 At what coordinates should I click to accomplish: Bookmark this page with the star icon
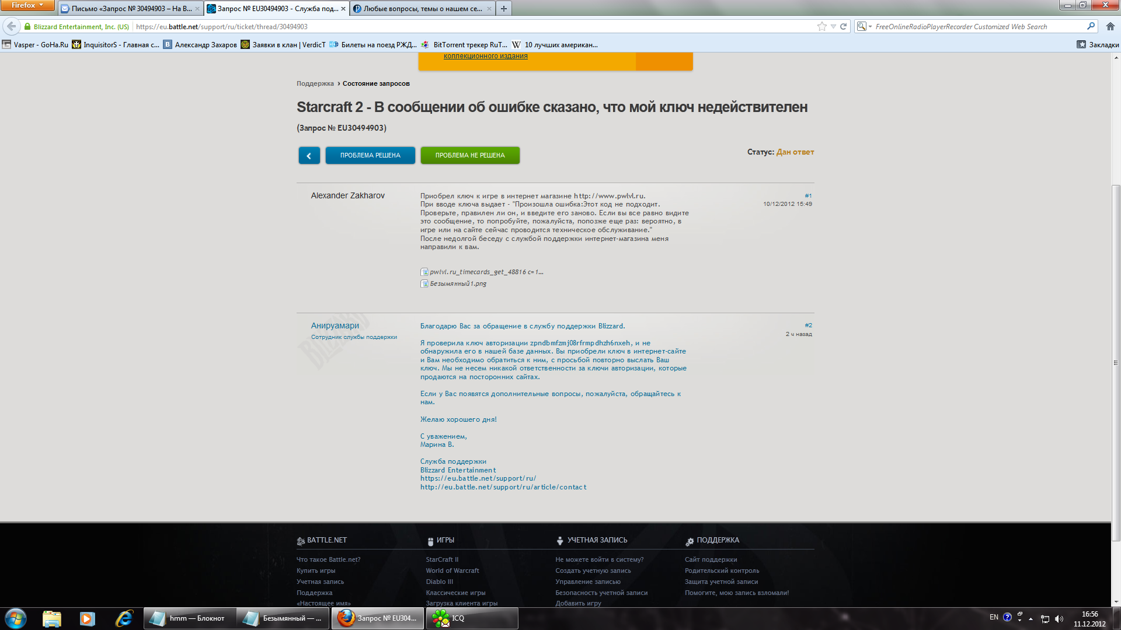(x=822, y=26)
